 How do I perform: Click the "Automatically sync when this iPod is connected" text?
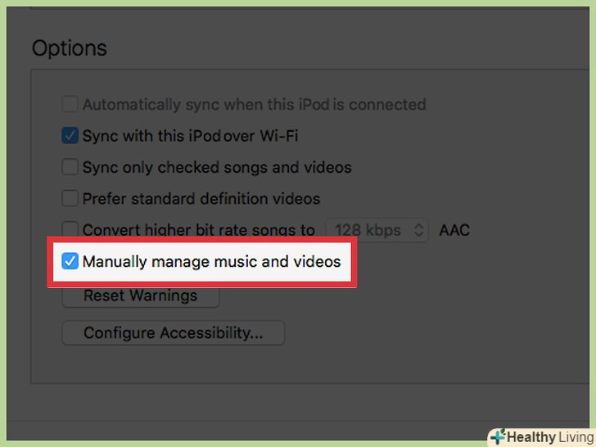pos(254,105)
